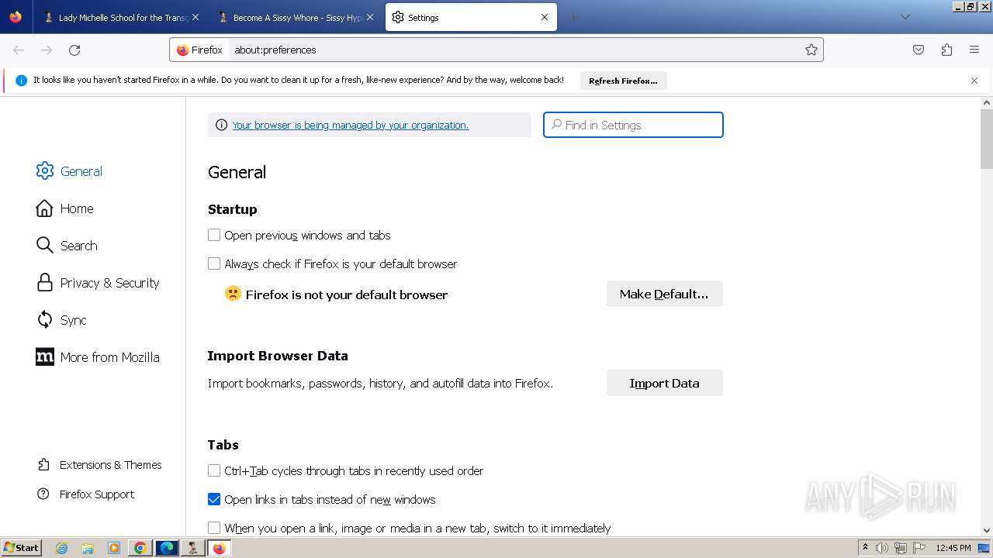Go back with the toolbar back arrow

19,50
